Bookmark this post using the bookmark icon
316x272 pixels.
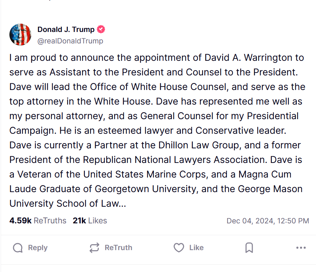[249, 248]
